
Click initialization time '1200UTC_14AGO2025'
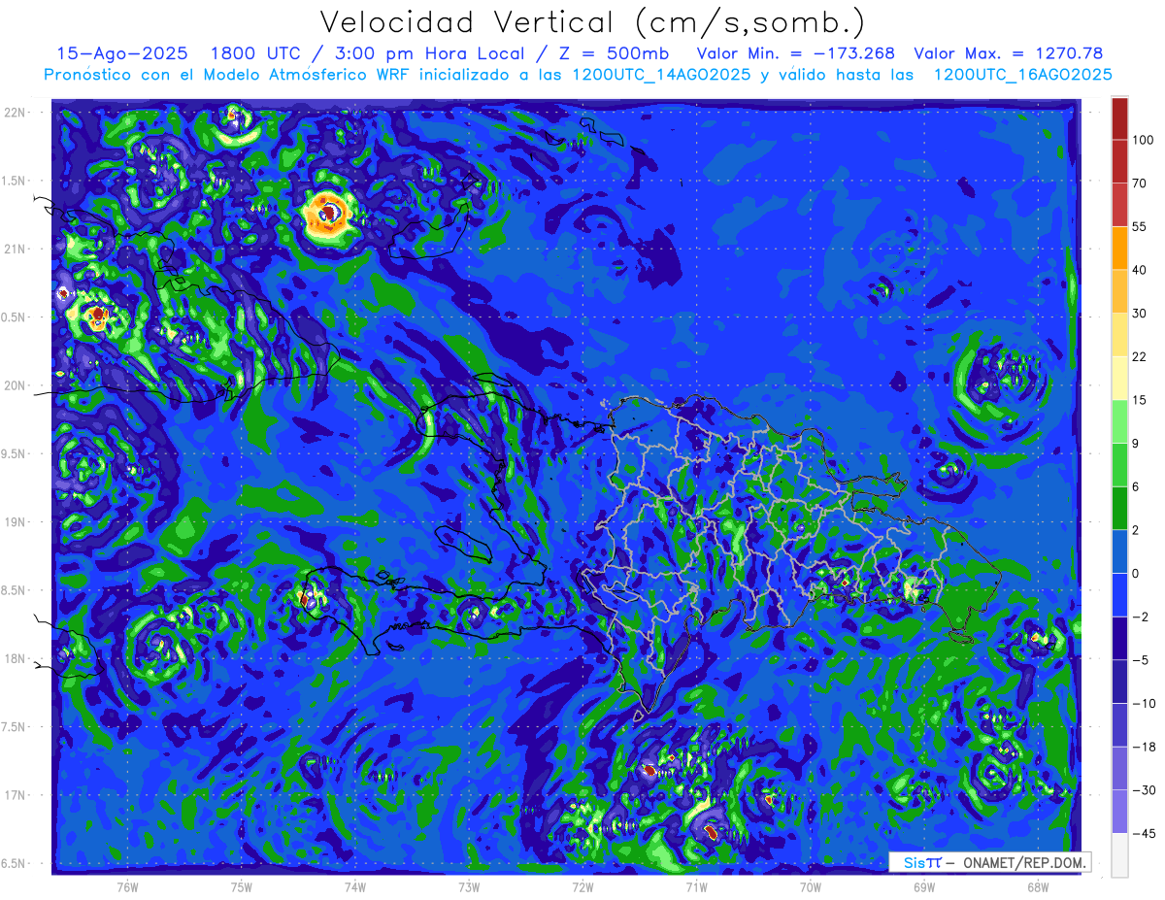(663, 75)
